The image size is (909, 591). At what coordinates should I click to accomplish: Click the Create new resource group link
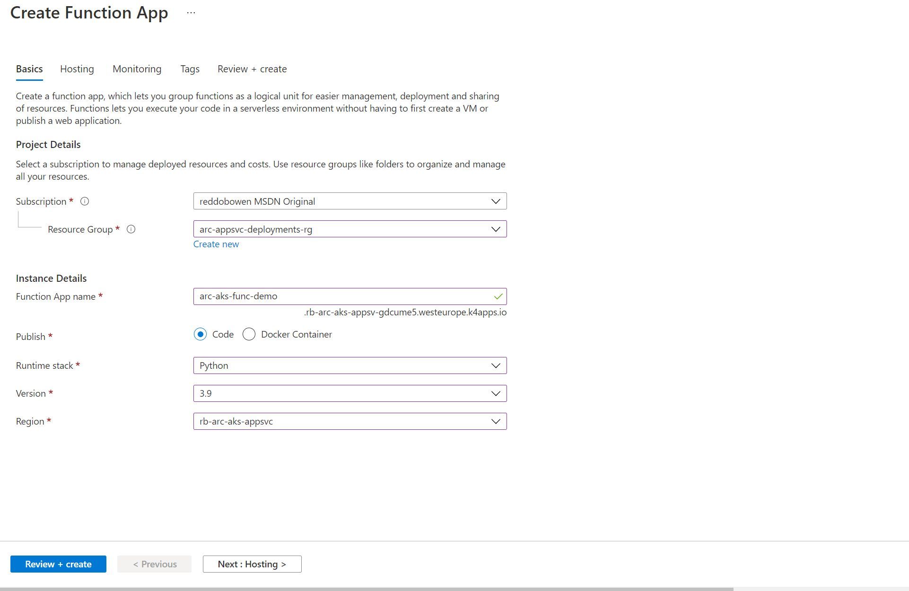pyautogui.click(x=216, y=244)
